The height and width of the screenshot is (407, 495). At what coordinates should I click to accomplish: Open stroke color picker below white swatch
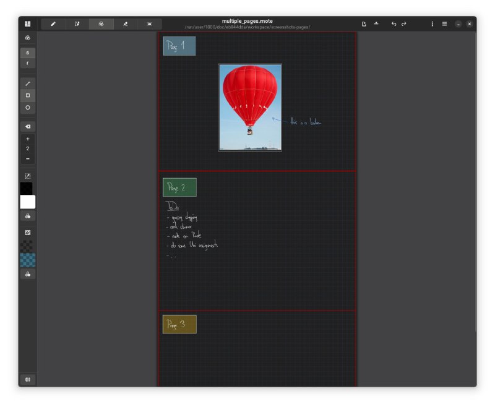tap(28, 216)
